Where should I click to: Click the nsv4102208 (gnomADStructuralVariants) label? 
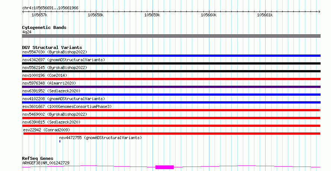click(64, 99)
